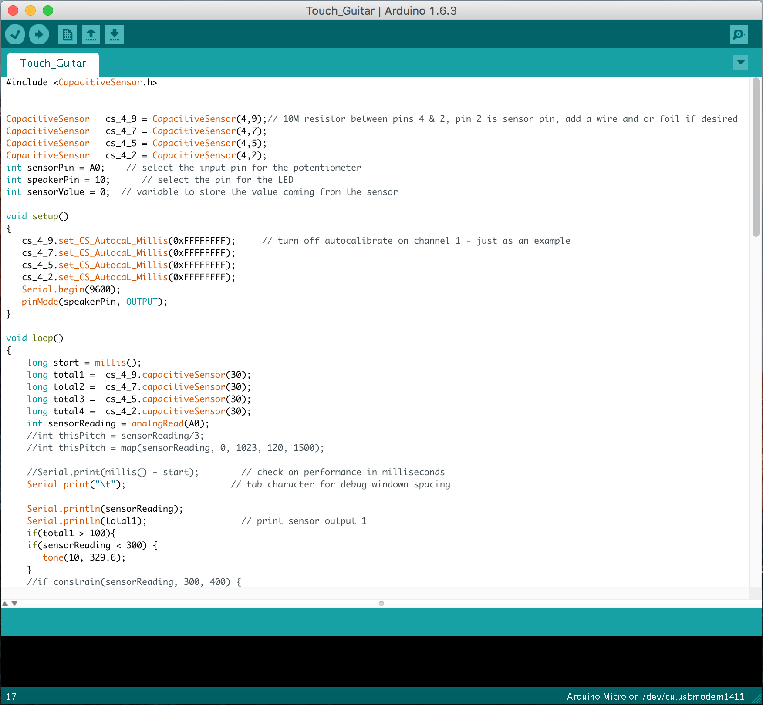763x705 pixels.
Task: Create a new sketch with New icon
Action: click(68, 34)
